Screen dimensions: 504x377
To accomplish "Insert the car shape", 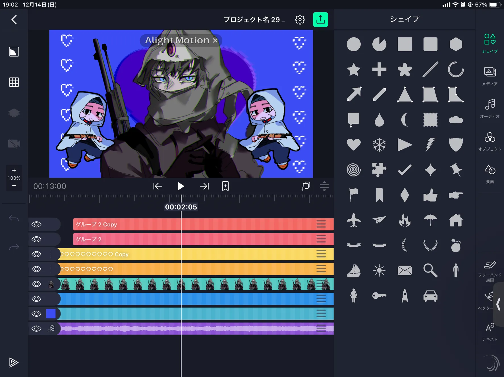I will pyautogui.click(x=430, y=296).
